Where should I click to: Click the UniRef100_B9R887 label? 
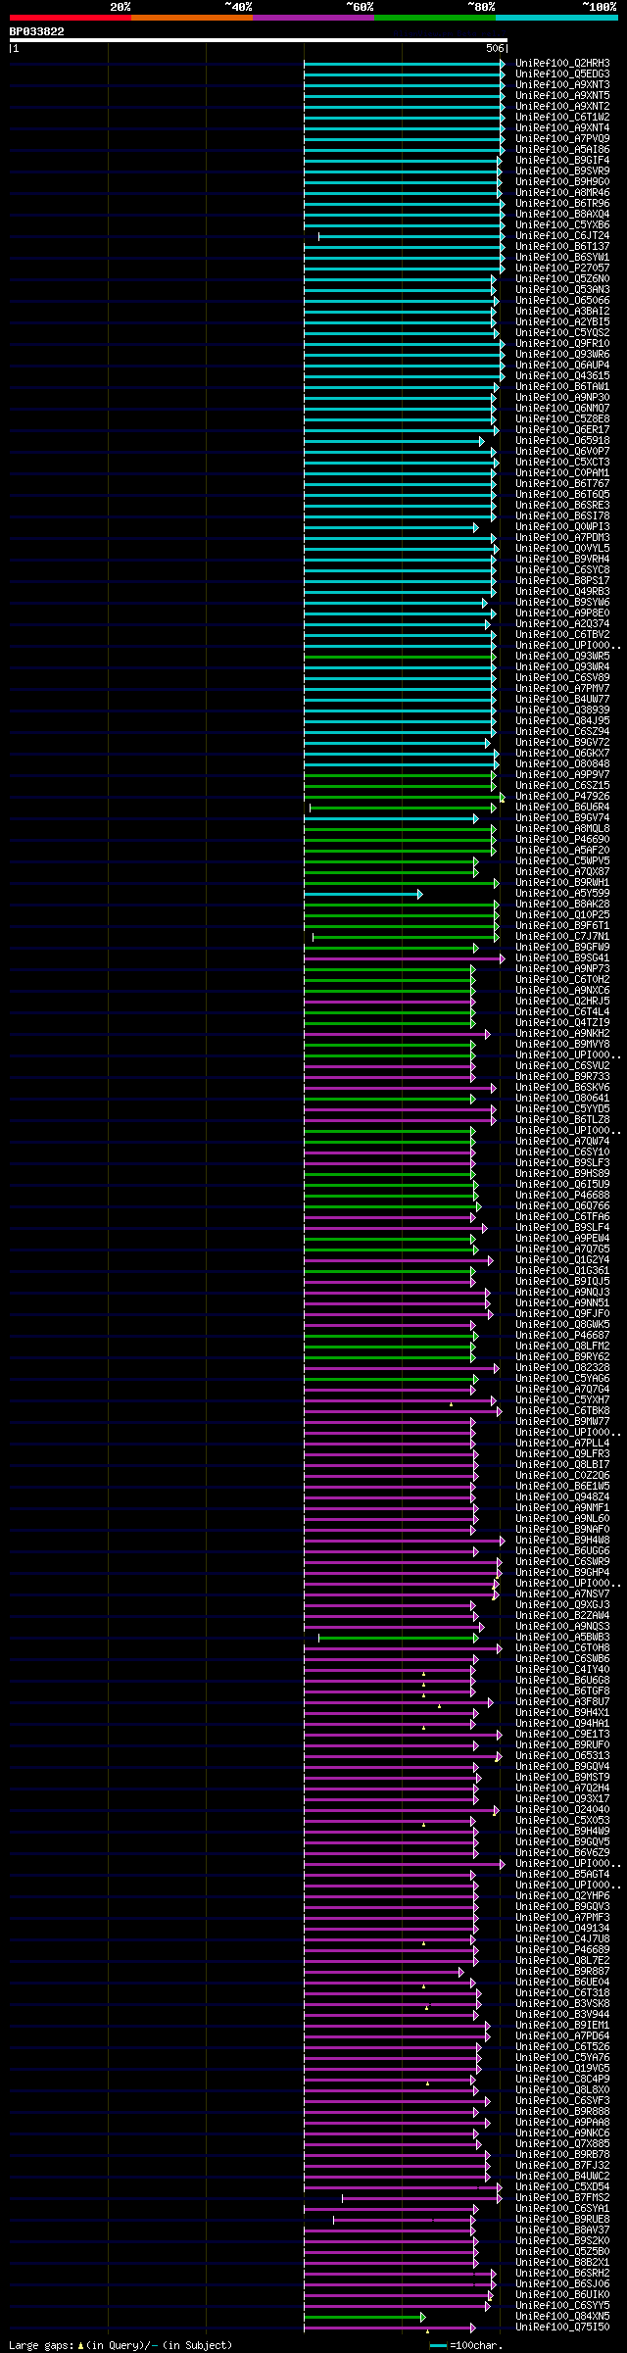[x=562, y=1972]
